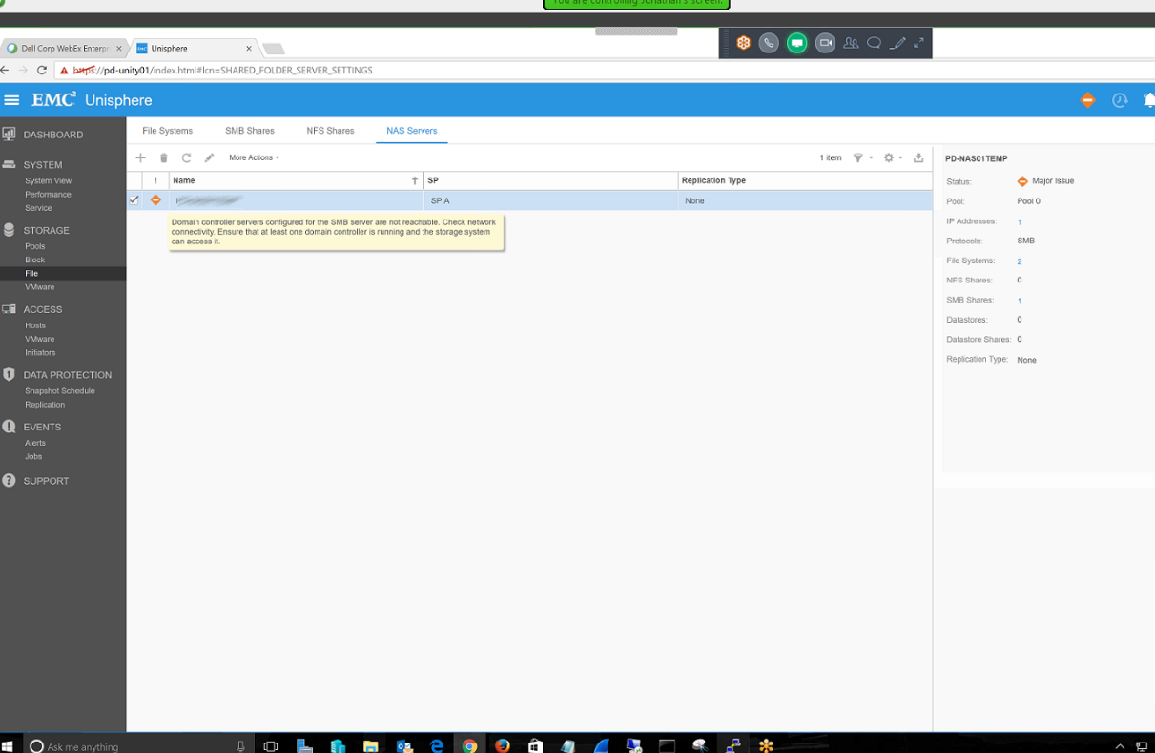Export the table using the download icon
The height and width of the screenshot is (753, 1155).
coord(918,157)
